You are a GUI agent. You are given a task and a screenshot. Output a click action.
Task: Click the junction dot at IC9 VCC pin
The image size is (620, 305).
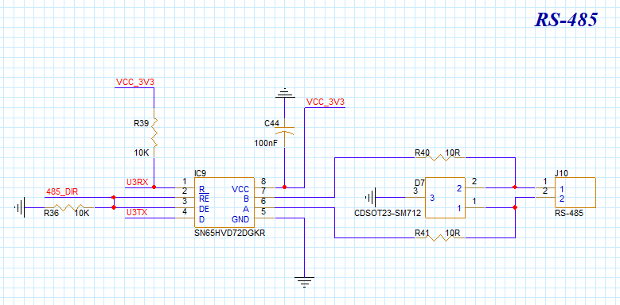tap(285, 187)
